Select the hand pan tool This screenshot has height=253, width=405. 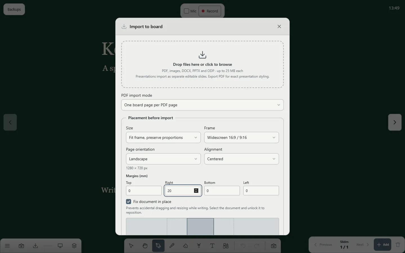coord(145,246)
